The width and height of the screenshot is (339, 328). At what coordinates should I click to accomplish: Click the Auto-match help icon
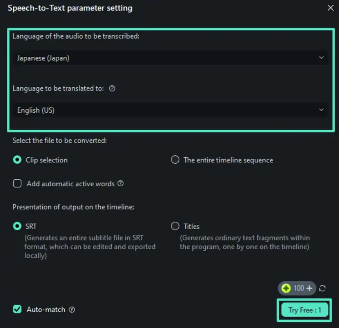72,310
